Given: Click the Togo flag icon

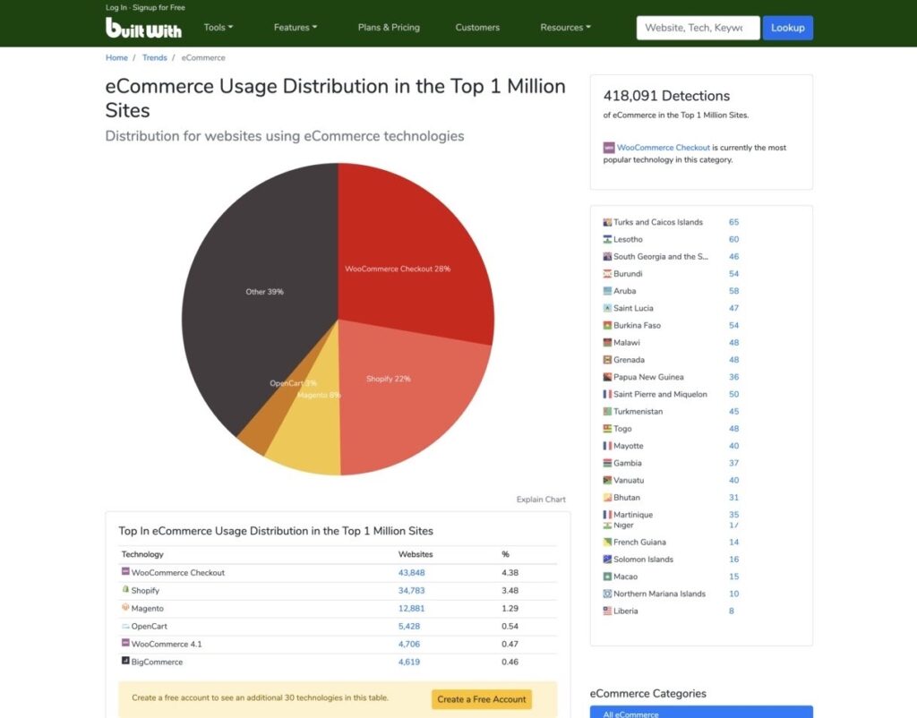Looking at the screenshot, I should [608, 429].
